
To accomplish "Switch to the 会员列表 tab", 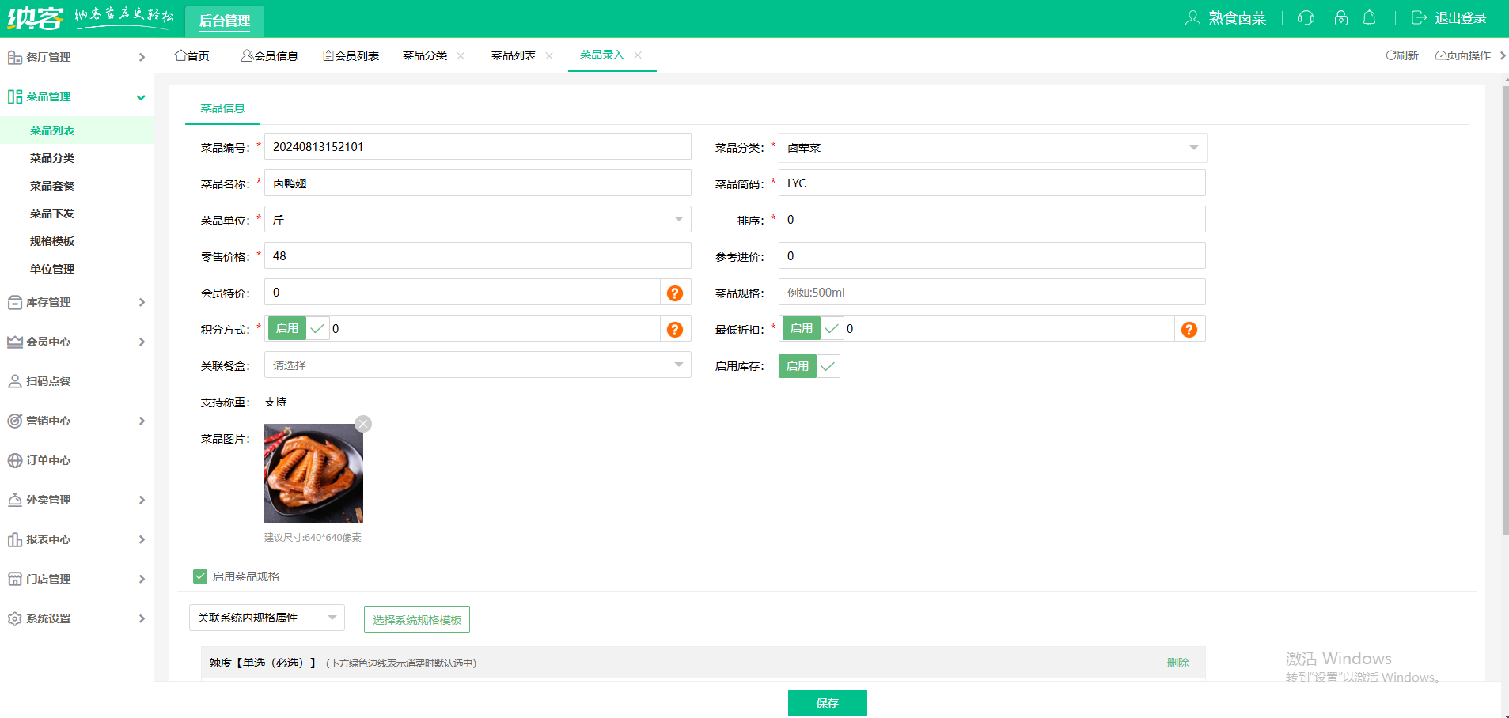I will (351, 55).
